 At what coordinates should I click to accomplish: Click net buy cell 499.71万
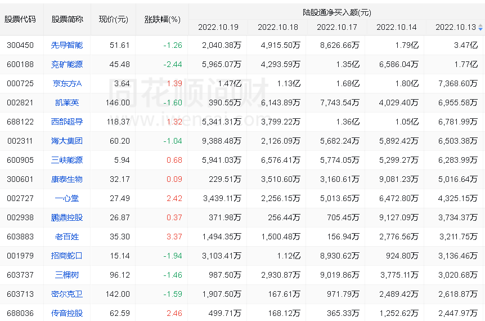(225, 313)
